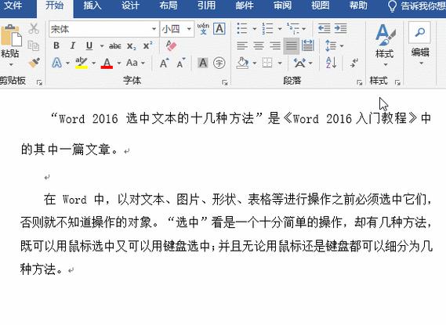Switch to the 审阅 tab
The image size is (446, 325).
pyautogui.click(x=282, y=5)
